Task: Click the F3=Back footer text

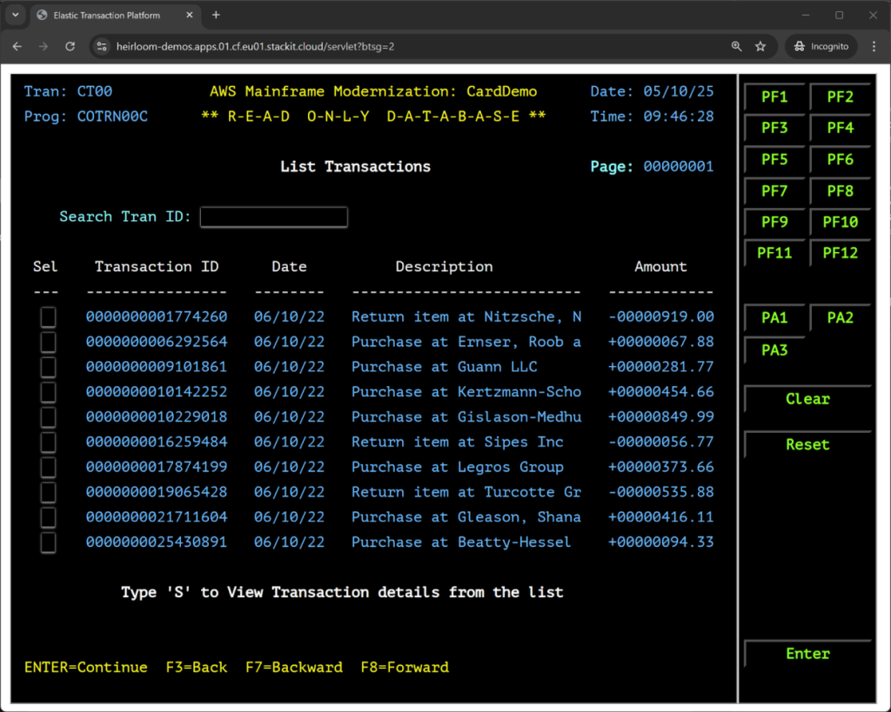Action: [x=196, y=667]
